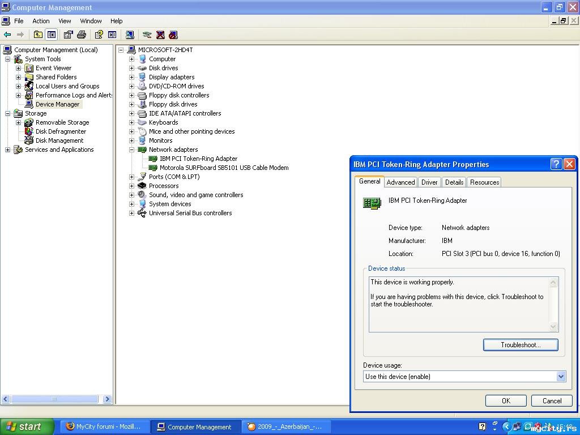The image size is (580, 435).
Task: Select Performance Logs and Alerts node
Action: tap(74, 95)
